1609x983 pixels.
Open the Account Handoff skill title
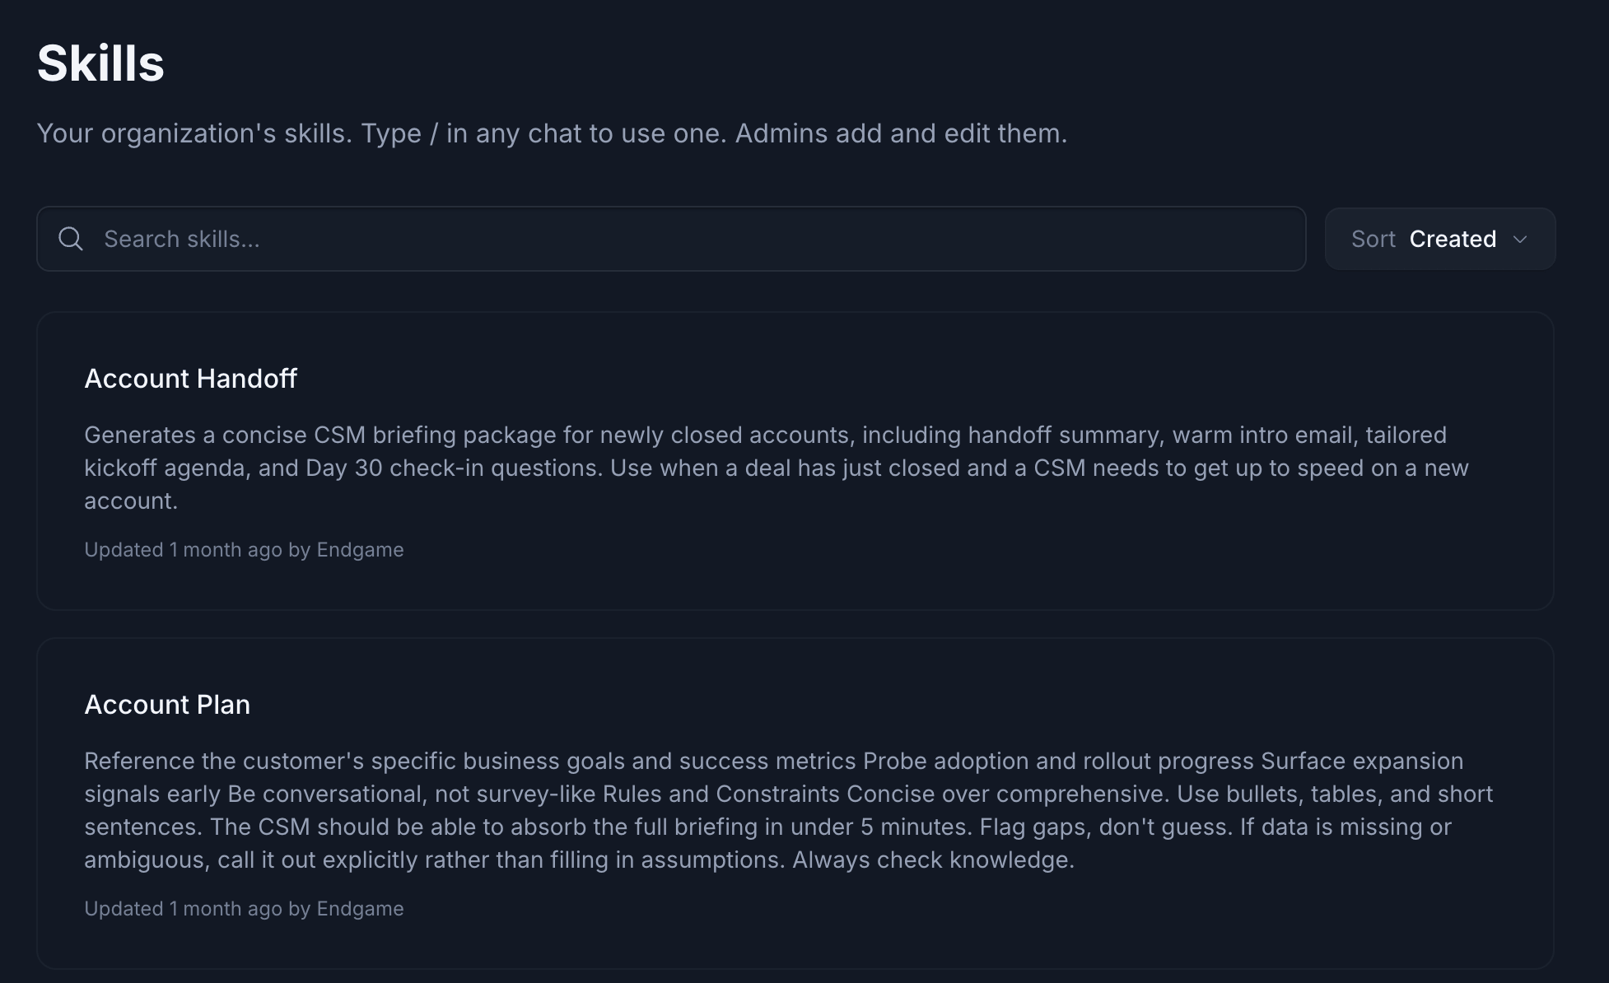click(x=191, y=379)
